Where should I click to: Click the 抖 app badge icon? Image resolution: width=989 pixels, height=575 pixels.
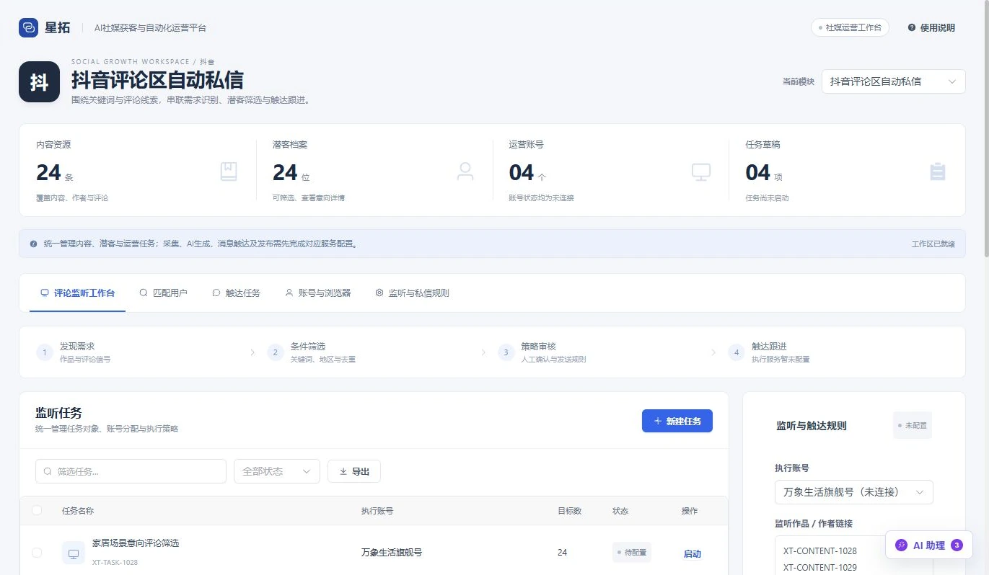click(x=39, y=82)
